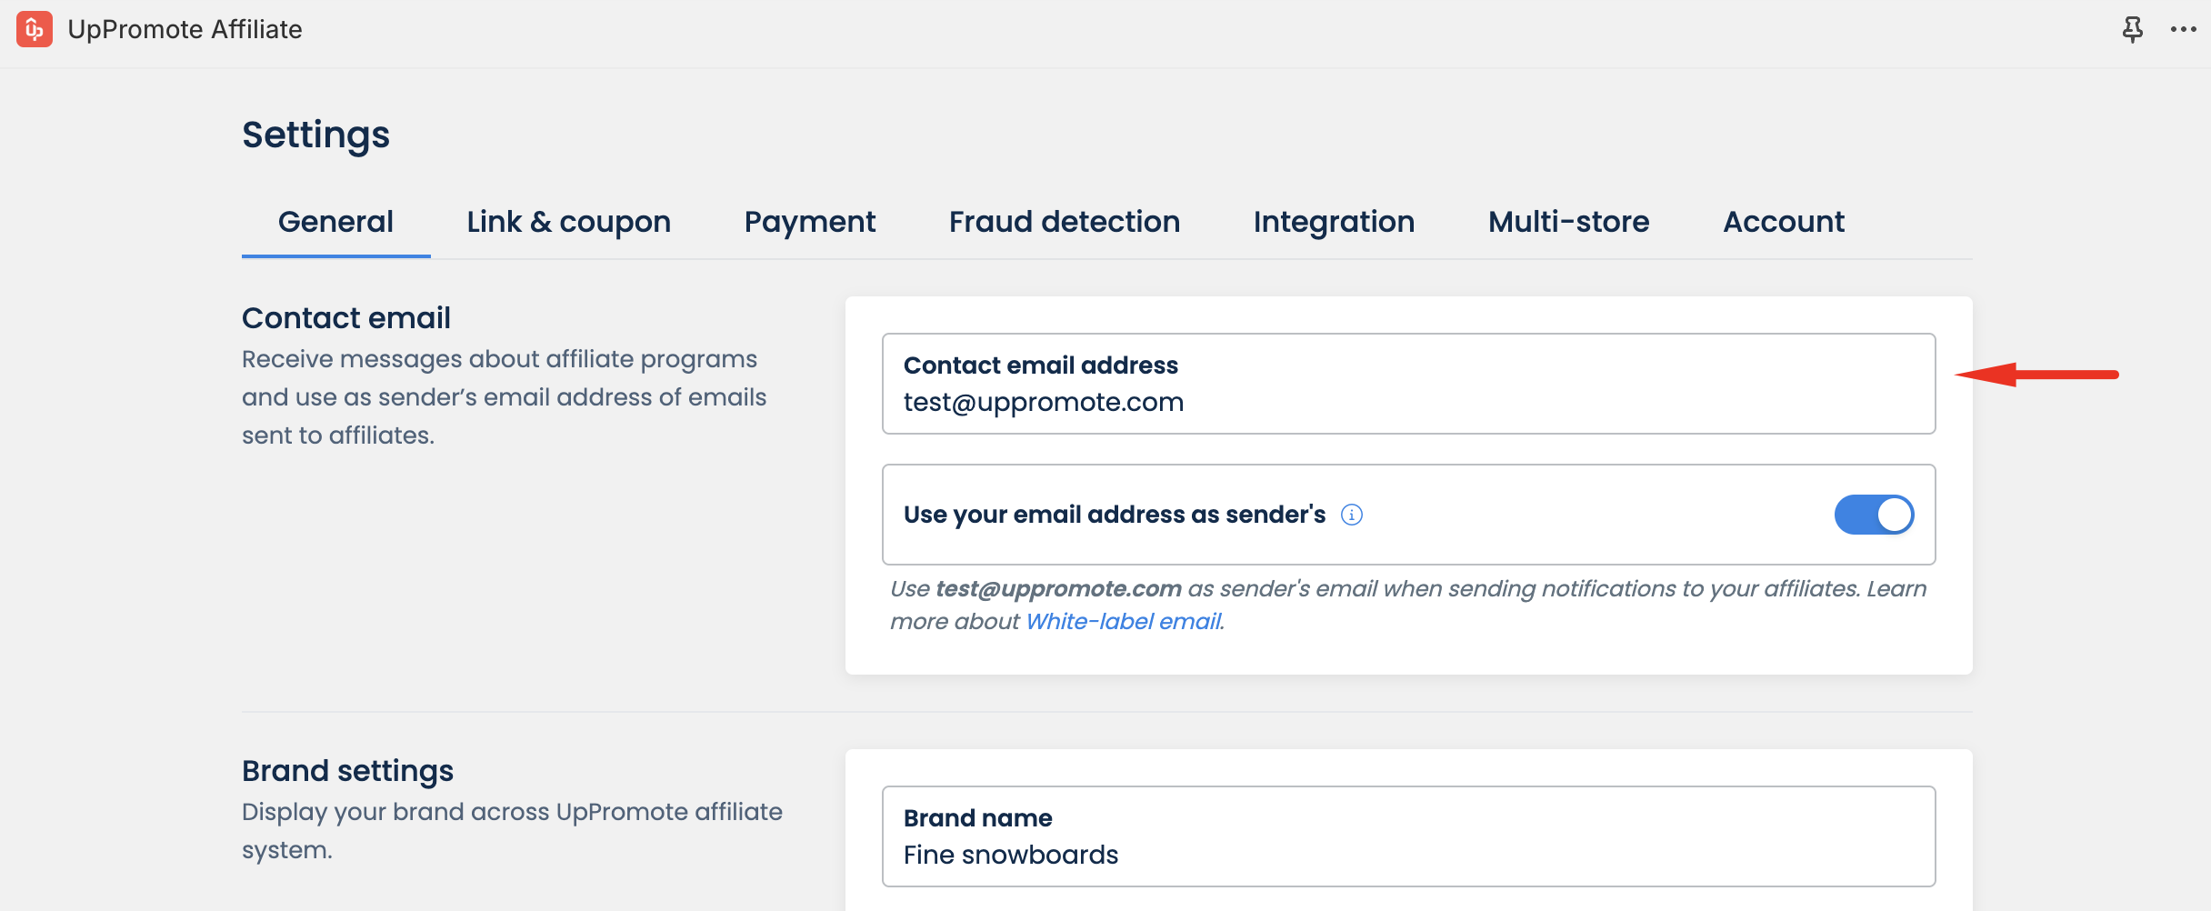Disable the use email as sender's toggle
2211x911 pixels.
[1874, 515]
